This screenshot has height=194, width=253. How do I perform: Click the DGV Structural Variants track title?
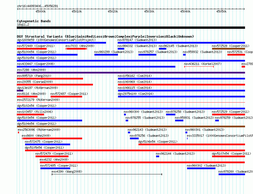point(105,36)
